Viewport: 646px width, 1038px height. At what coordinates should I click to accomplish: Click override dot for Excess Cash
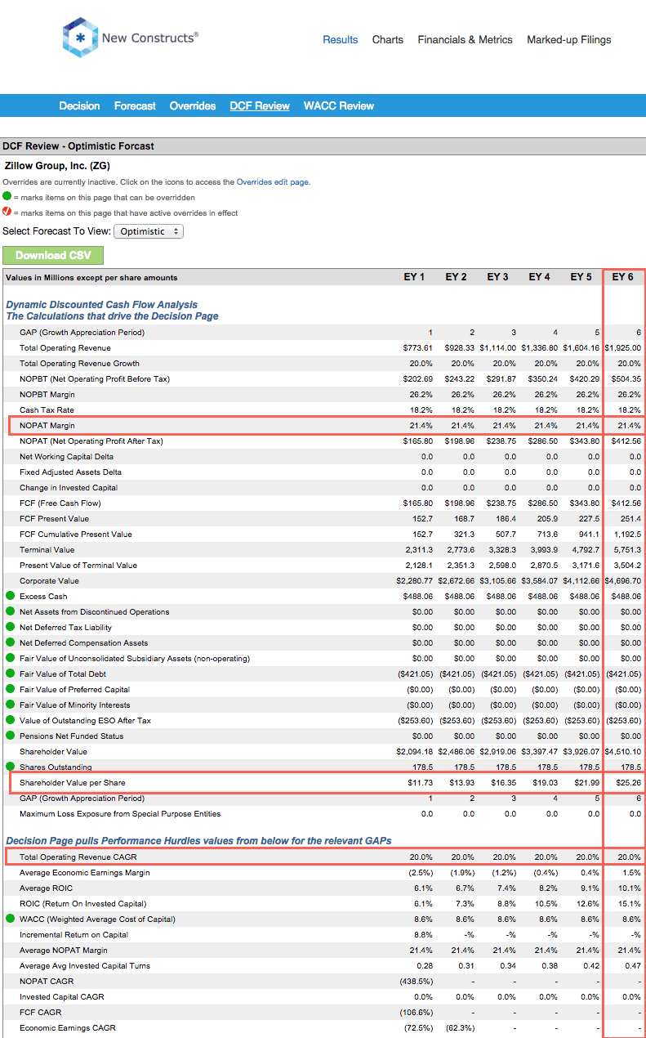coord(10,596)
